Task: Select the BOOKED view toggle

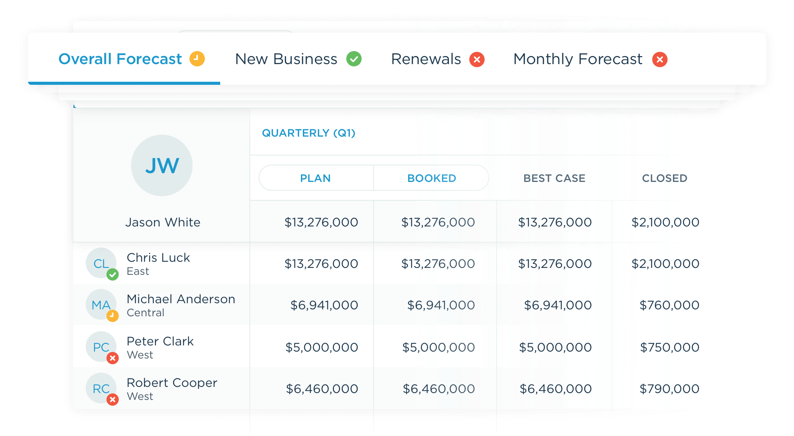Action: point(431,178)
